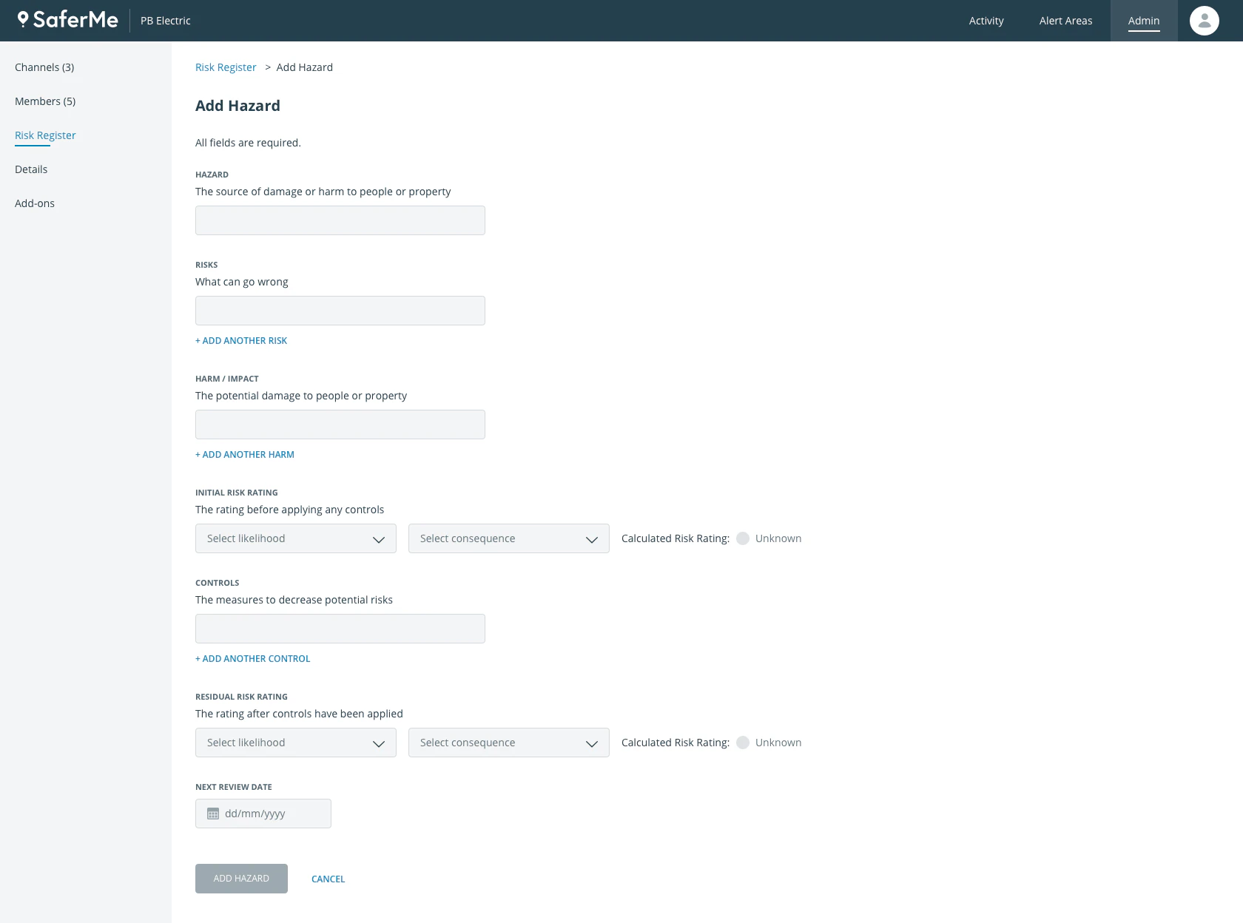The image size is (1243, 923).
Task: Click calendar icon in Next Review Date
Action: [x=213, y=814]
